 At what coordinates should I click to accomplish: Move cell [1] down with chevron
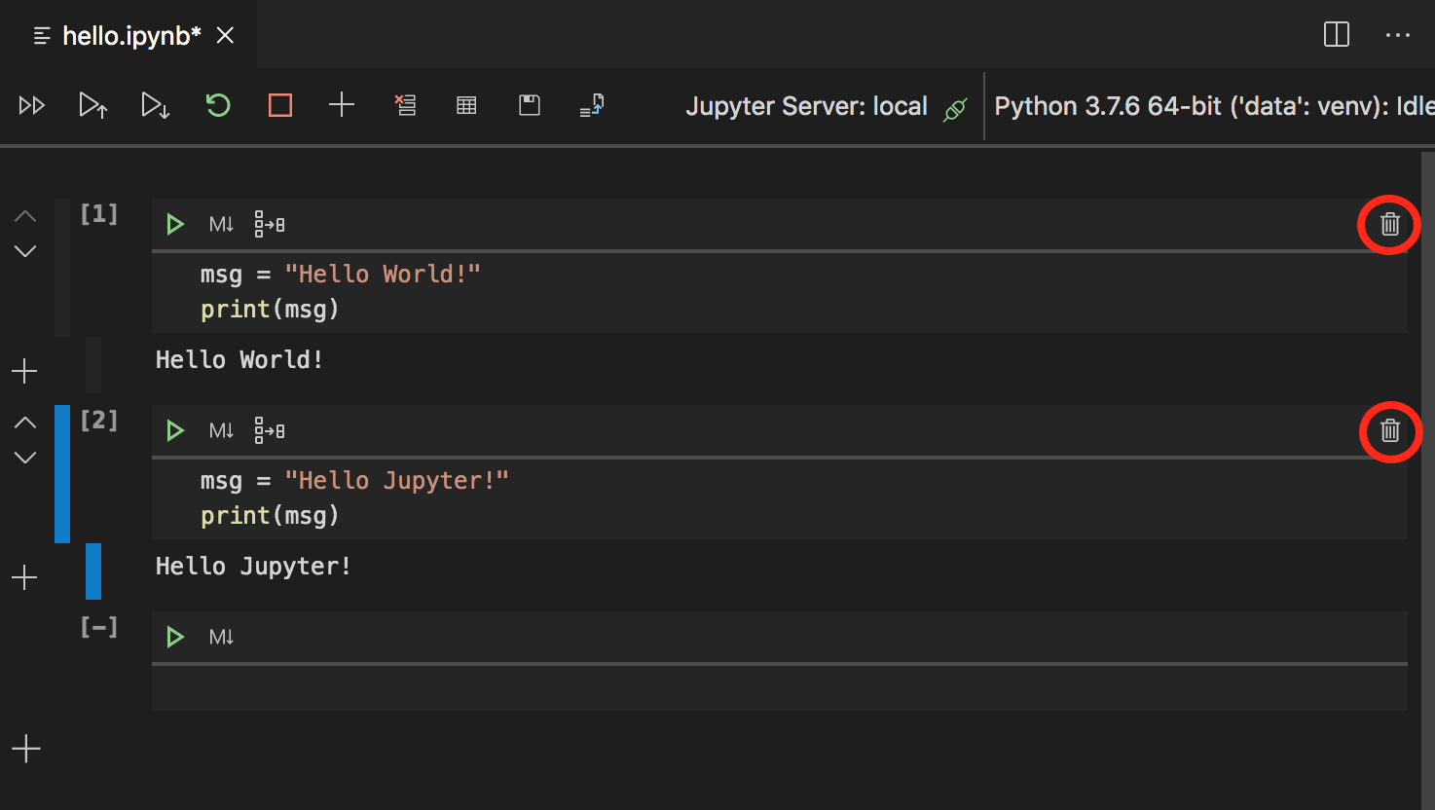(25, 251)
